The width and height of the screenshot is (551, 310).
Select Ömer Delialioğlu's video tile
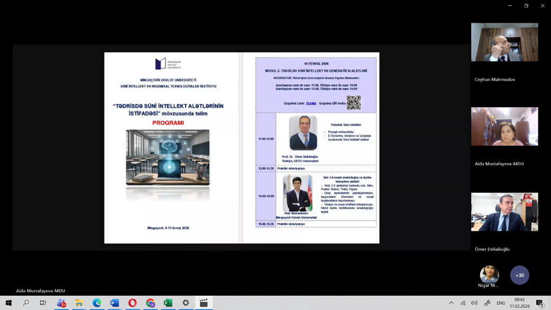[x=505, y=212]
